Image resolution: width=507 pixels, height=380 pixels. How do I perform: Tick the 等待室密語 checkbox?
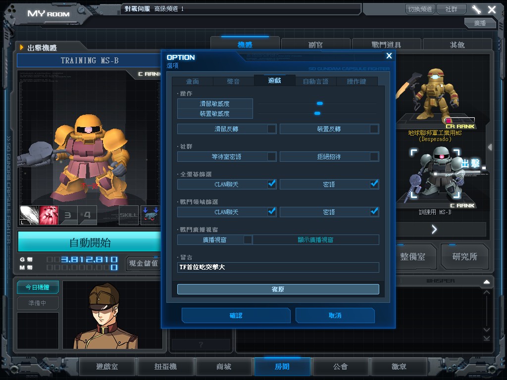pyautogui.click(x=272, y=157)
